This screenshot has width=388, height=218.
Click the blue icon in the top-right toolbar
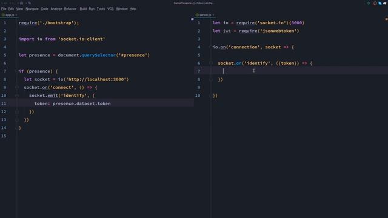click(x=380, y=3)
